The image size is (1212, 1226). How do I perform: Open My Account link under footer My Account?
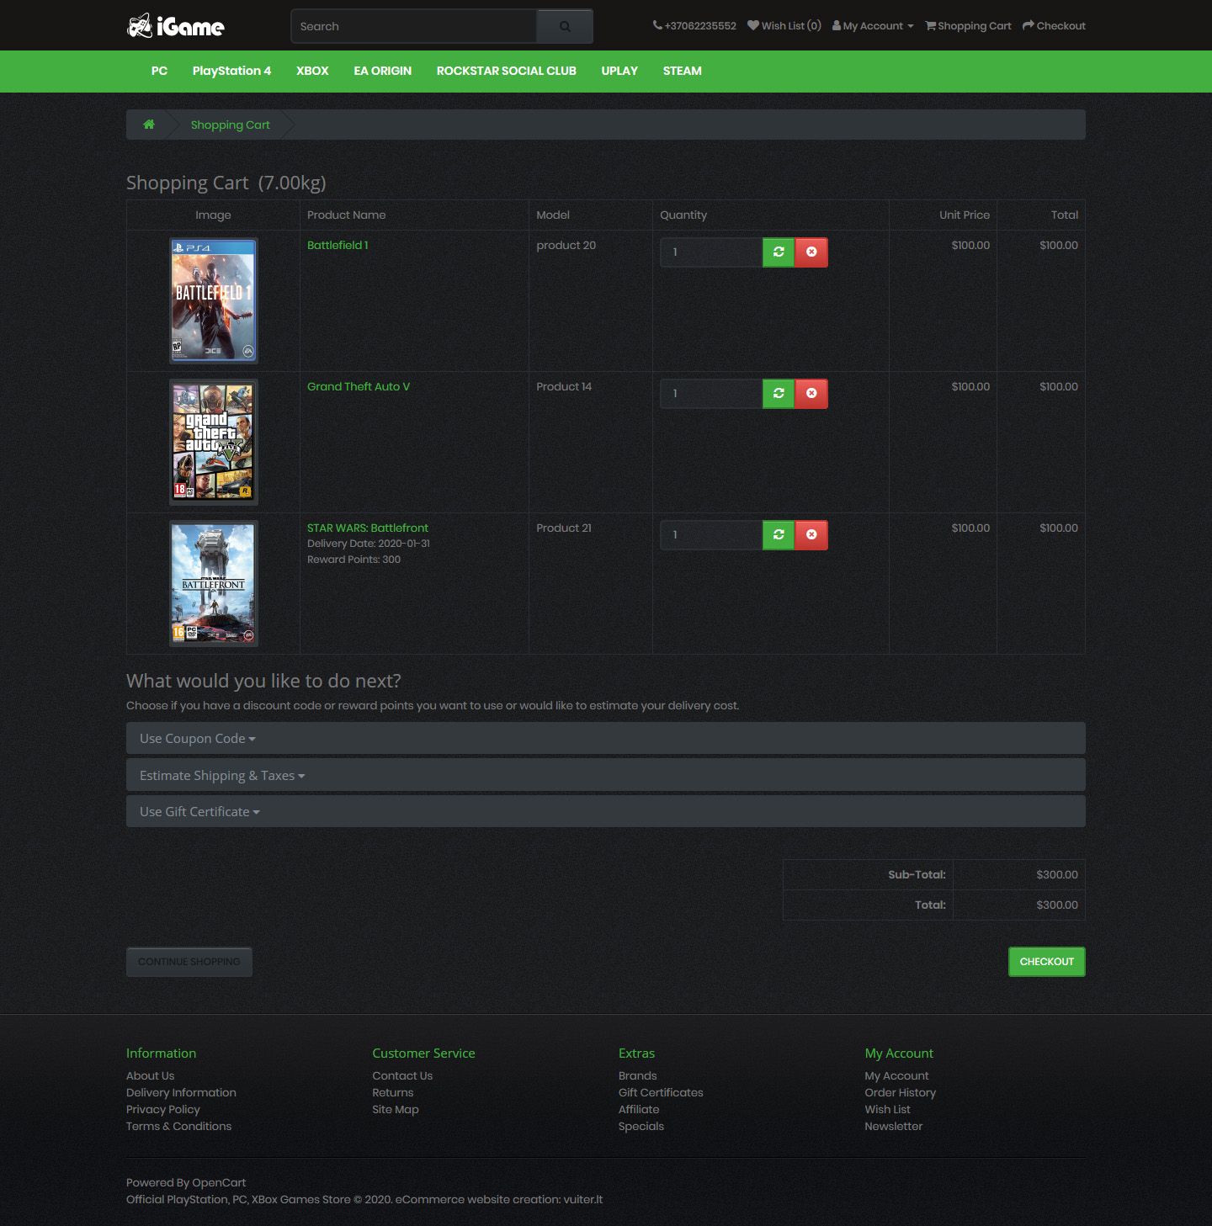897,1075
